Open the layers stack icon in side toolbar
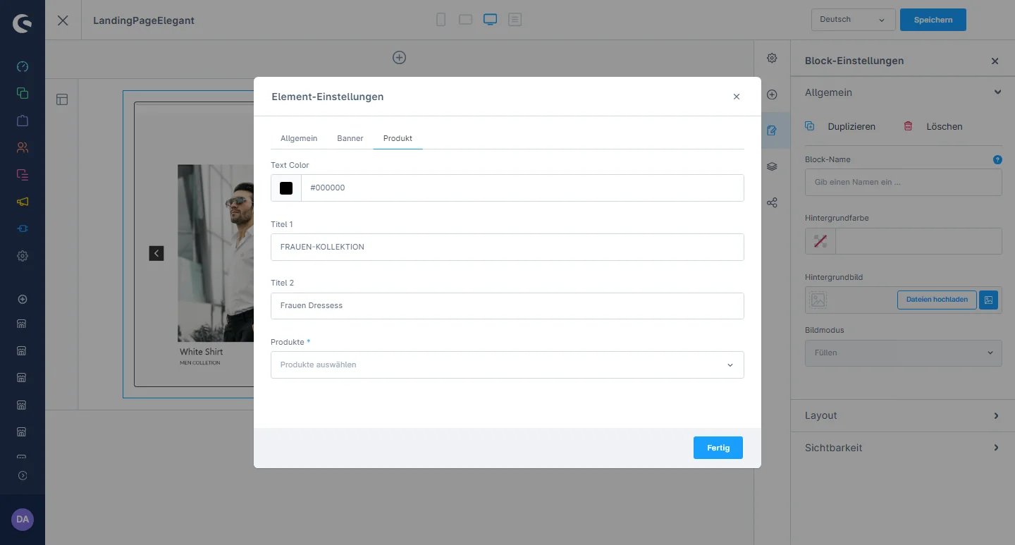Image resolution: width=1015 pixels, height=545 pixels. pos(772,166)
